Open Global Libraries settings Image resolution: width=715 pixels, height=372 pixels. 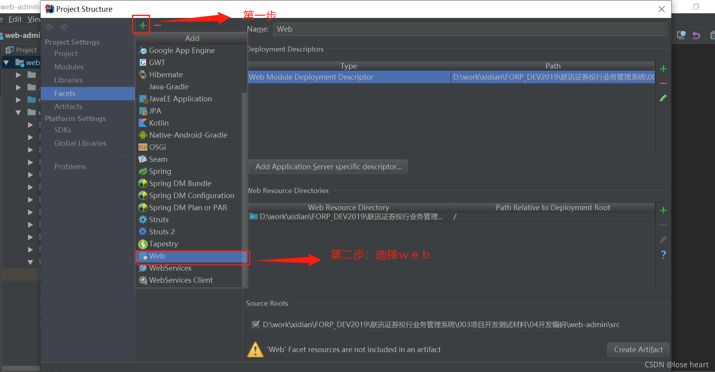(80, 143)
